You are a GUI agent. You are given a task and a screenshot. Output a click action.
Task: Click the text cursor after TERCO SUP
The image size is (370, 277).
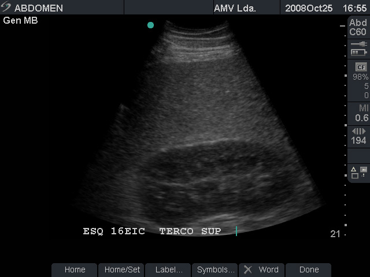click(236, 231)
